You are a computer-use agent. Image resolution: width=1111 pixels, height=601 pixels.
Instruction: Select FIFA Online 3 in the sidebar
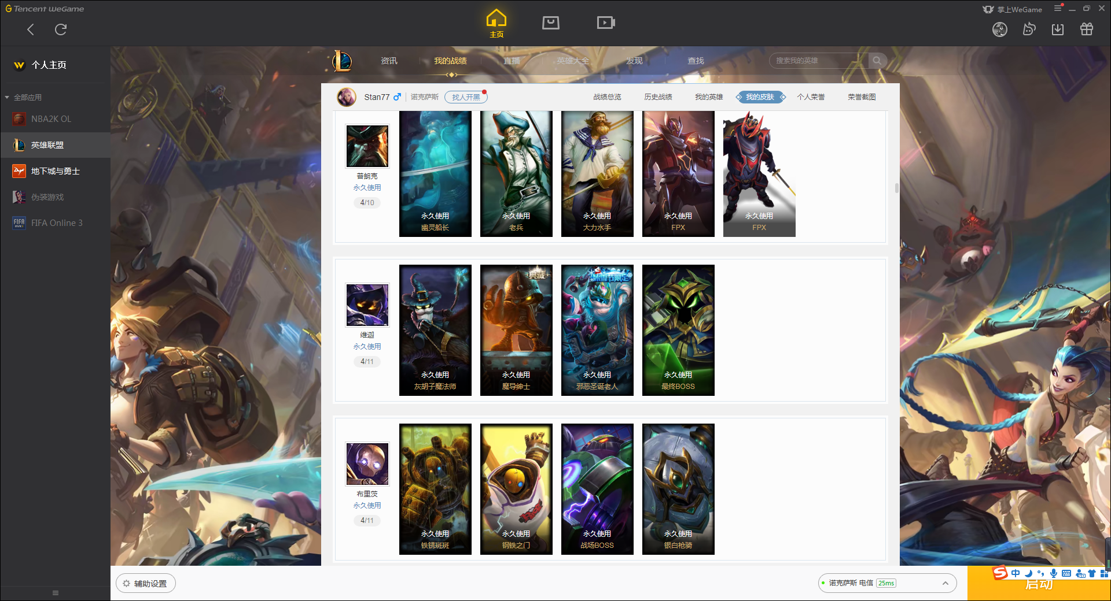[56, 223]
